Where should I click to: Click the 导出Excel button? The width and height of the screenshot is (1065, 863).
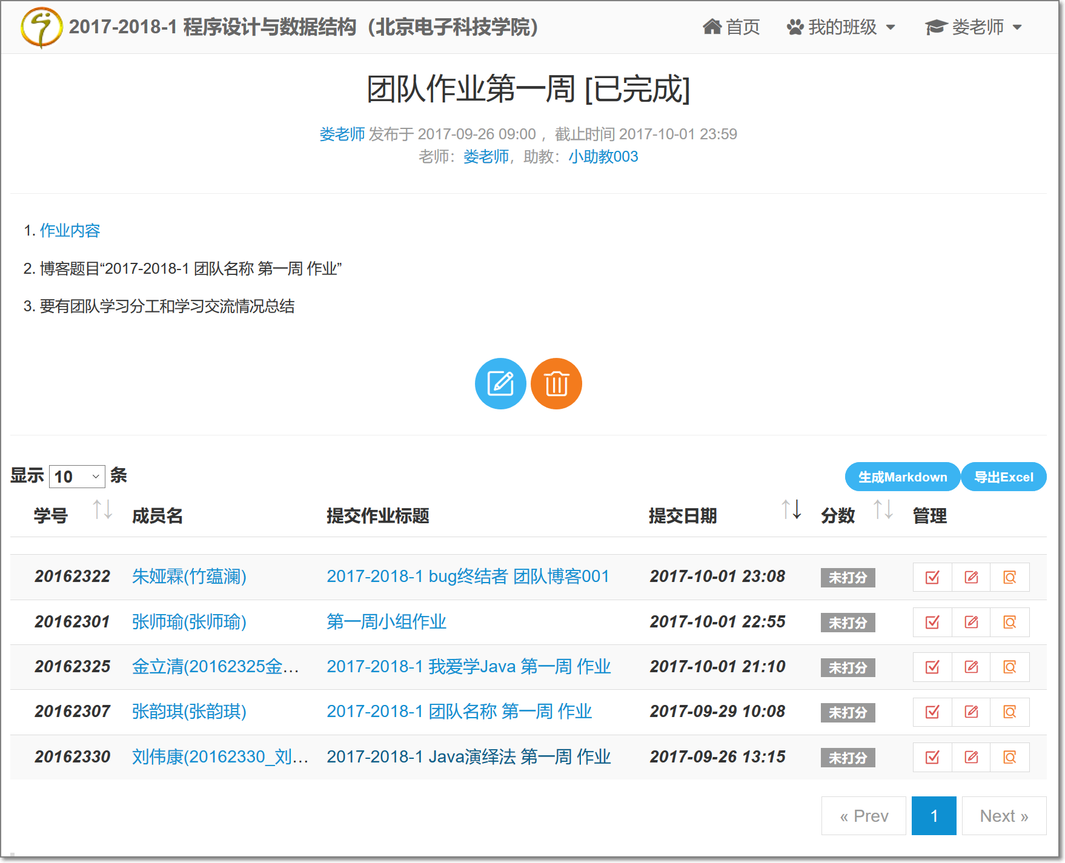(x=1004, y=477)
